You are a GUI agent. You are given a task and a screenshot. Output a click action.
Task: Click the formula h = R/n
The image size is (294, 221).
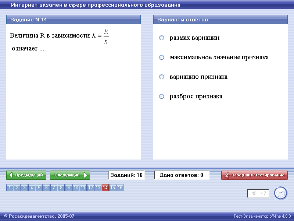101,36
